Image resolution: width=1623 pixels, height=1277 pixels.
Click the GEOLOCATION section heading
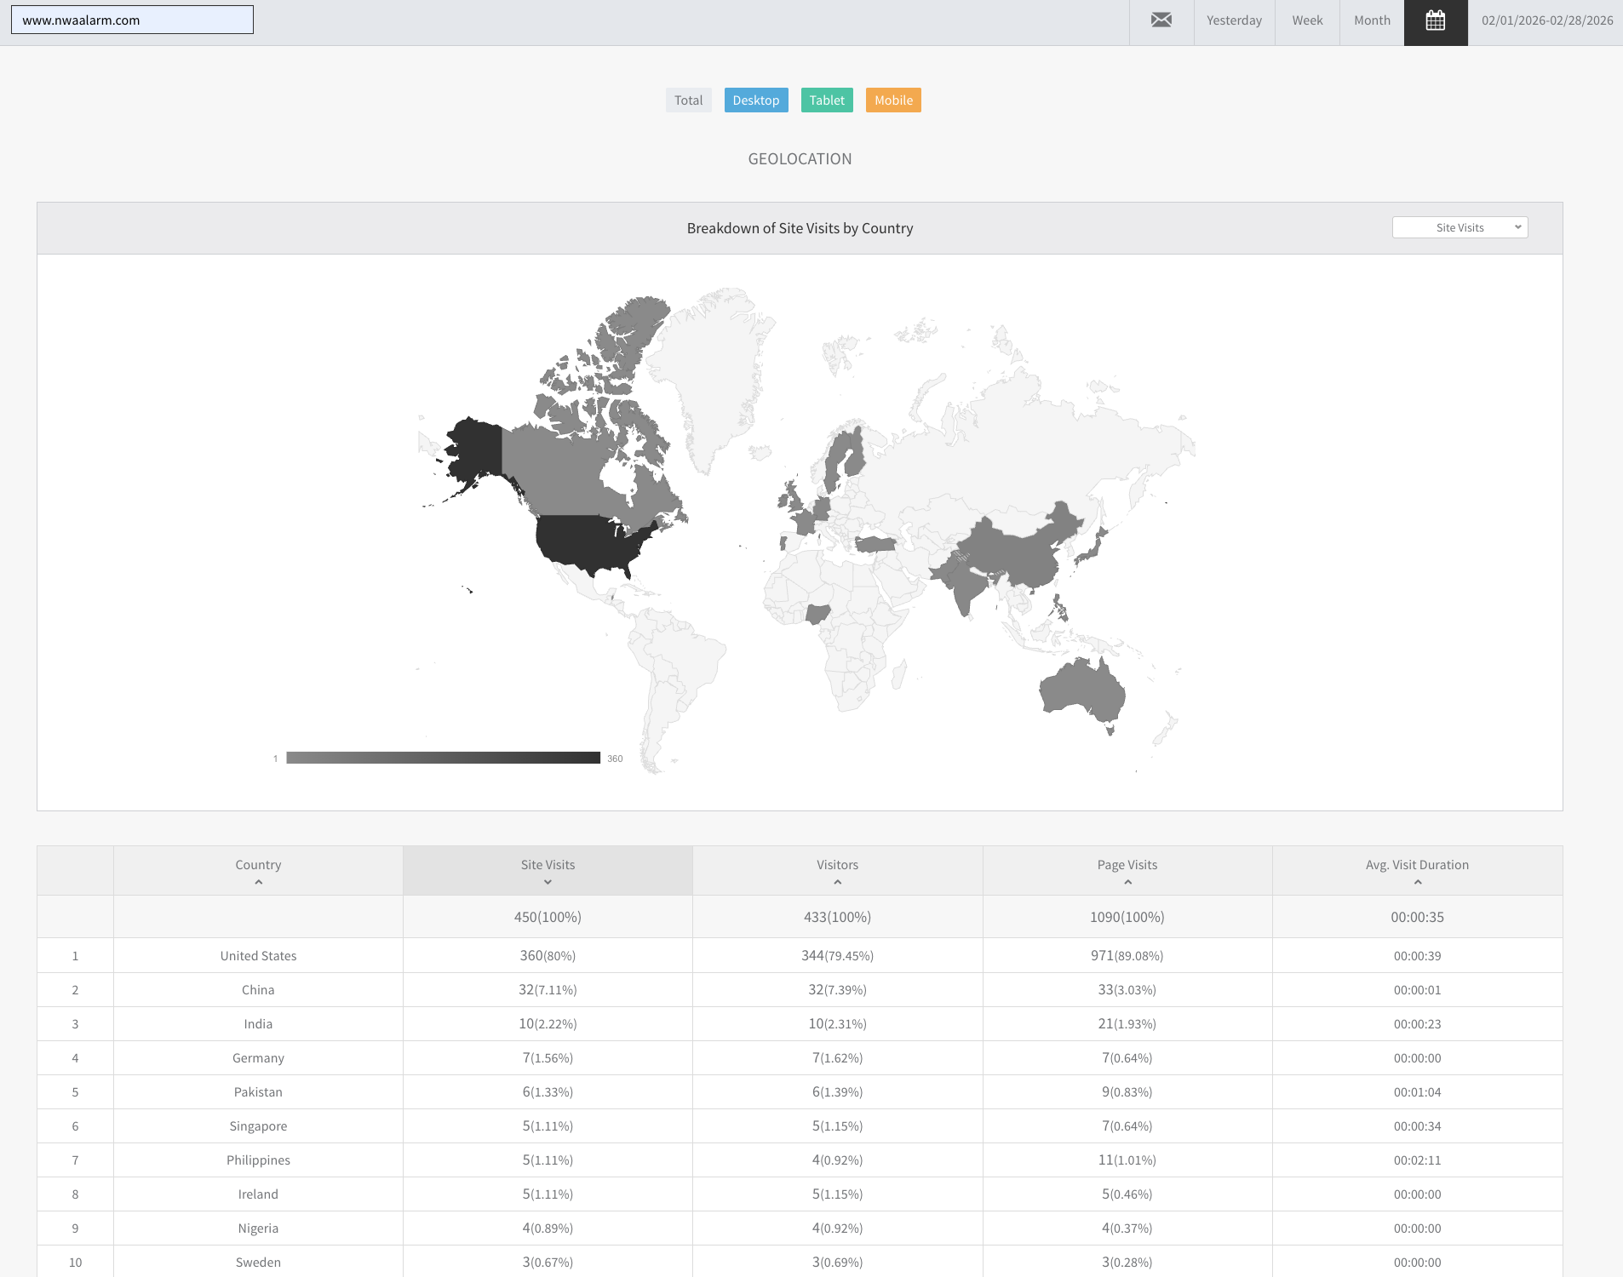point(800,159)
